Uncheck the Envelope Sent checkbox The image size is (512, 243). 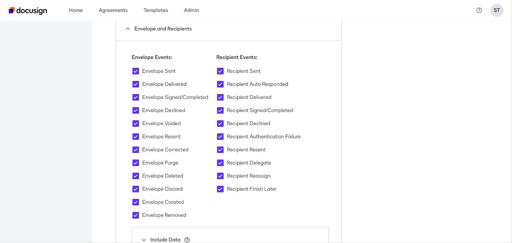point(136,71)
